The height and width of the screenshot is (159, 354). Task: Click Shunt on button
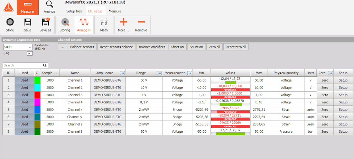pos(196,47)
